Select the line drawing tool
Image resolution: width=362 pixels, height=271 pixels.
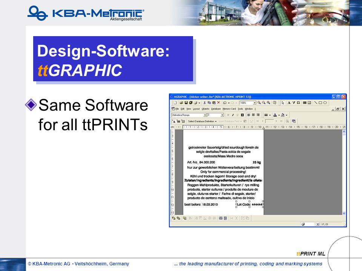pos(316,103)
